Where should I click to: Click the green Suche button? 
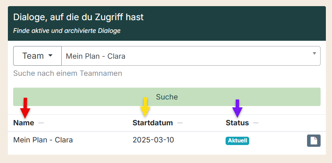pyautogui.click(x=167, y=97)
